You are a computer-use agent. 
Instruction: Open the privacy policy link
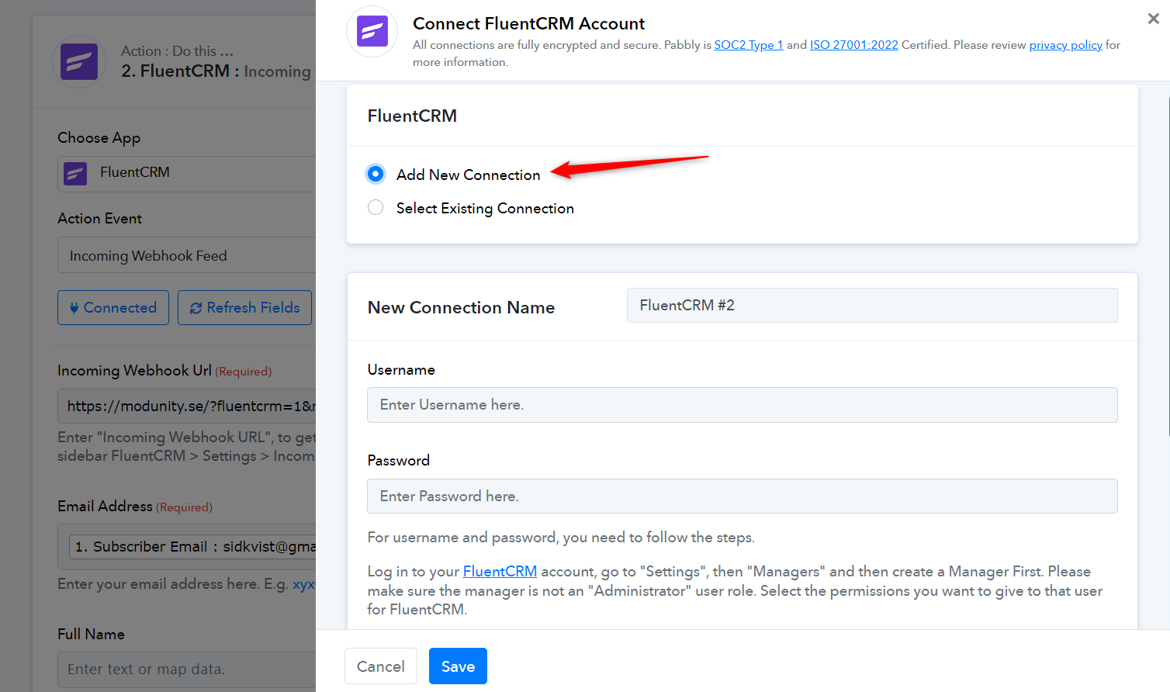tap(1066, 45)
